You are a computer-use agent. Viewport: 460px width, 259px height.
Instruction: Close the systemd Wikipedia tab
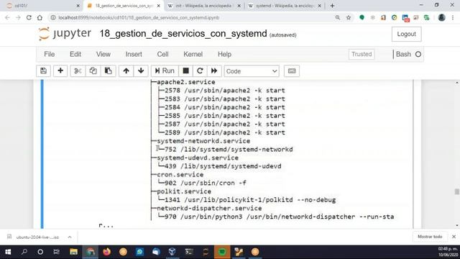pos(319,6)
